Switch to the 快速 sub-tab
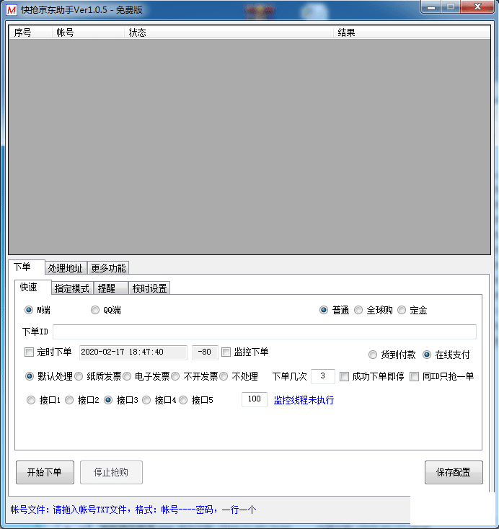 (32, 287)
